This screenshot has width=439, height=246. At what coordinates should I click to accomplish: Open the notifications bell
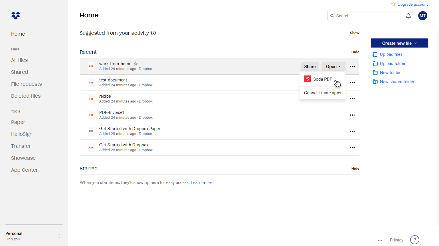408,16
